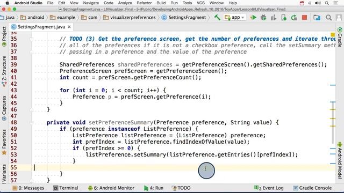Click the volume icon in menu bar
Image resolution: width=344 pixels, height=193 pixels.
(318, 3)
